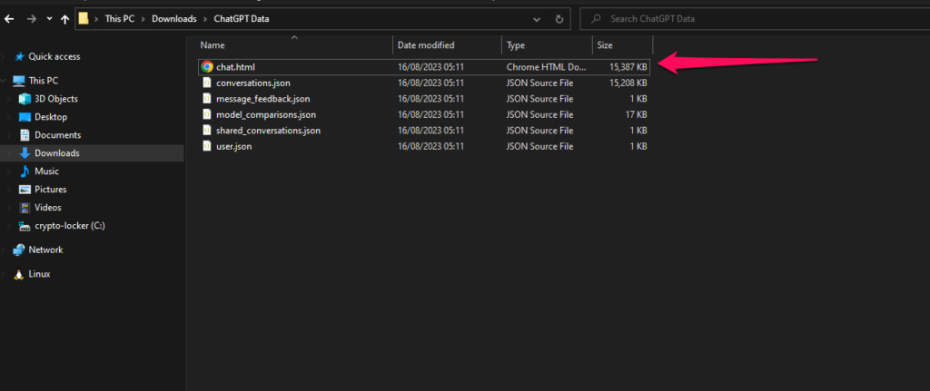Select Downloads in the address breadcrumb
Screen dimensions: 930x391
173,19
